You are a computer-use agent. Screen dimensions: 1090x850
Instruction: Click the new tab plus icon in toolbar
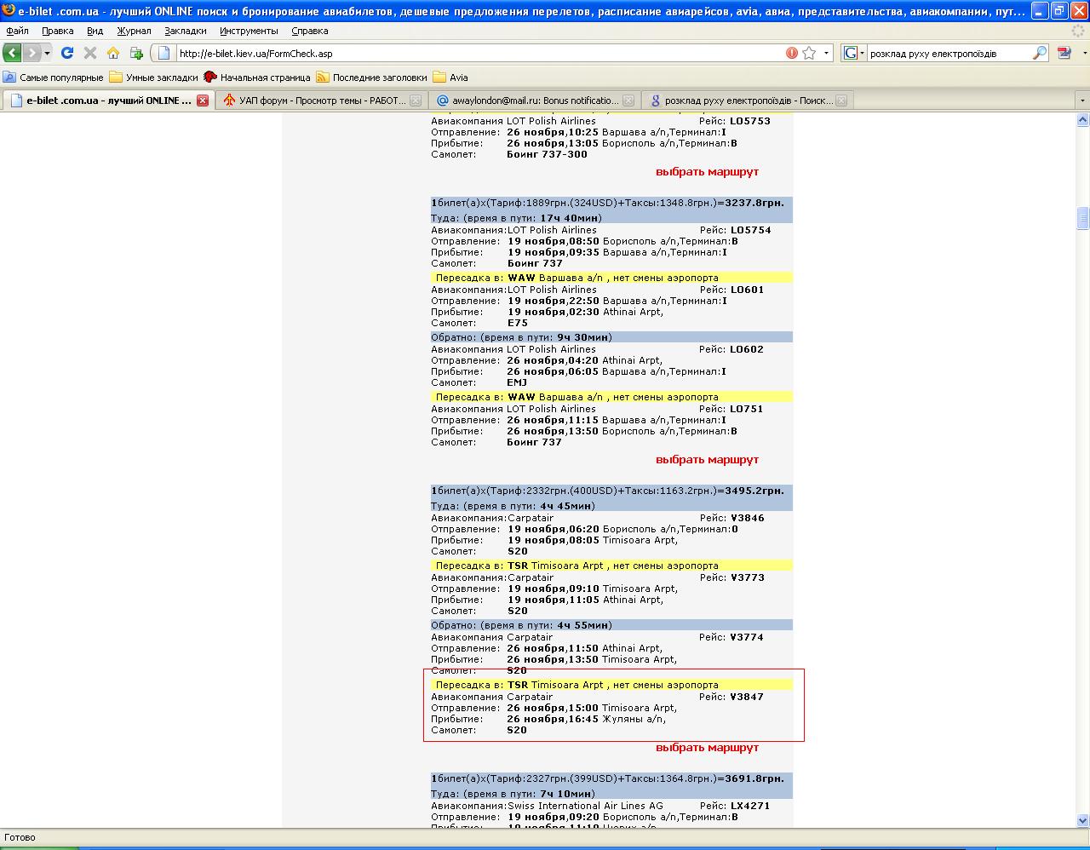click(x=136, y=53)
